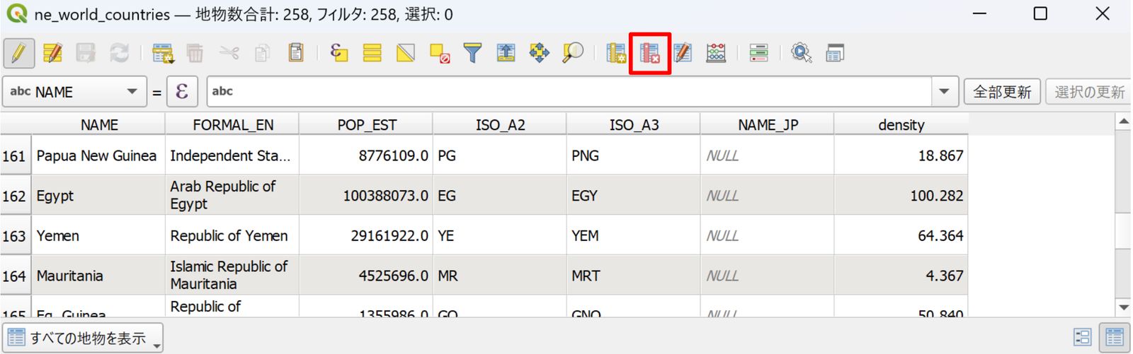Toggle multi edit mode icon
Screen dimensions: 1133x354
tap(52, 53)
